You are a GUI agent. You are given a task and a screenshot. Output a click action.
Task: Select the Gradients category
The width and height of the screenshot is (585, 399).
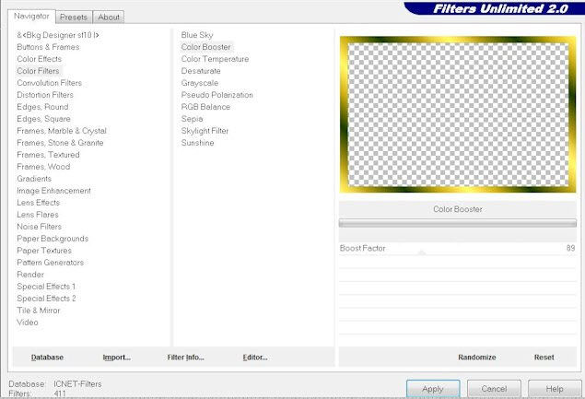pyautogui.click(x=34, y=179)
